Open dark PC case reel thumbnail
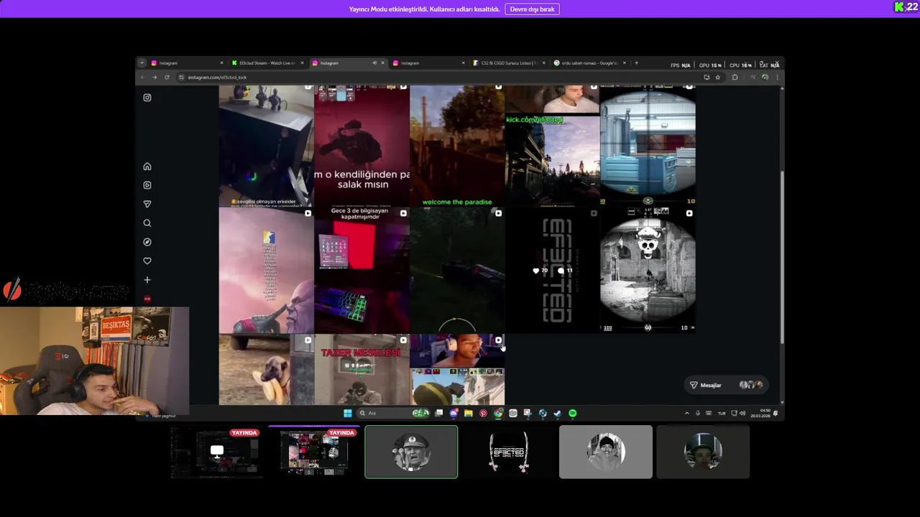 tap(266, 146)
